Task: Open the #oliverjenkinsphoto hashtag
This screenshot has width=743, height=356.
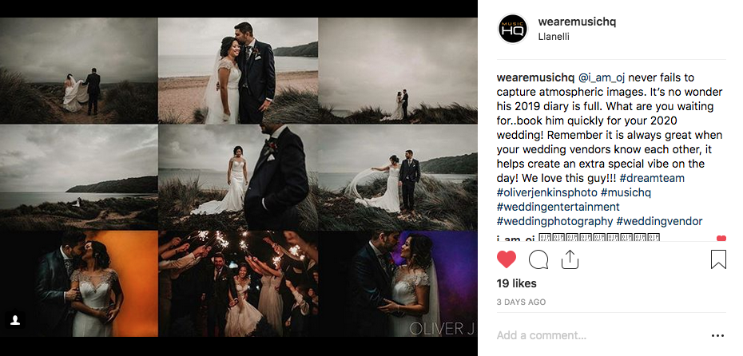Action: (546, 192)
